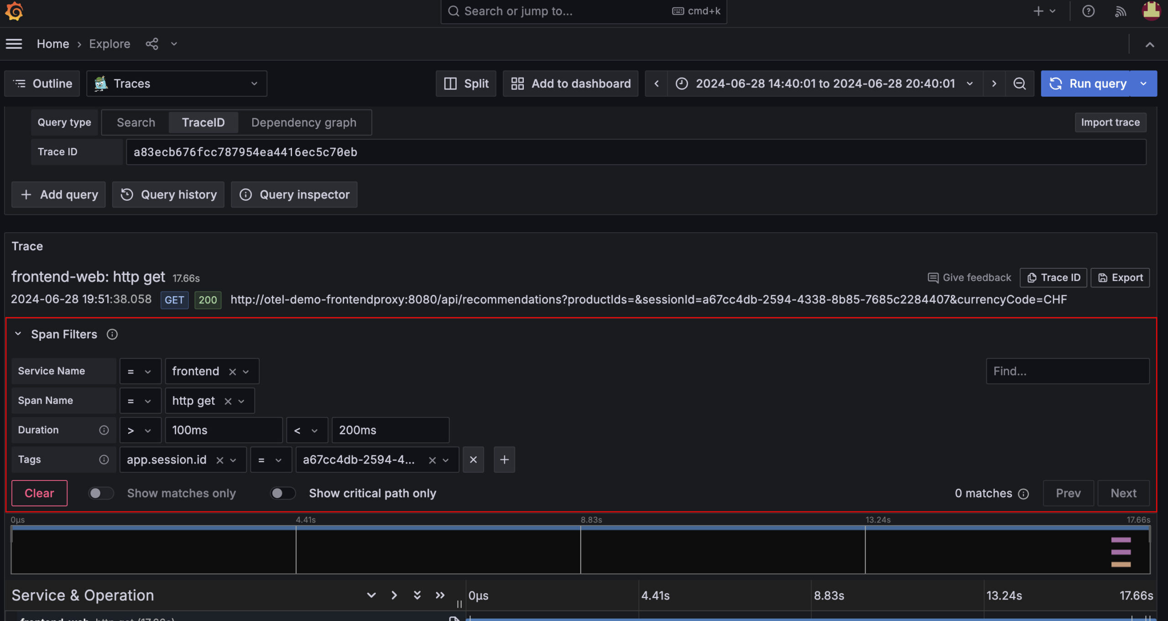The height and width of the screenshot is (621, 1168).
Task: Zoom out the time range
Action: [x=1019, y=83]
